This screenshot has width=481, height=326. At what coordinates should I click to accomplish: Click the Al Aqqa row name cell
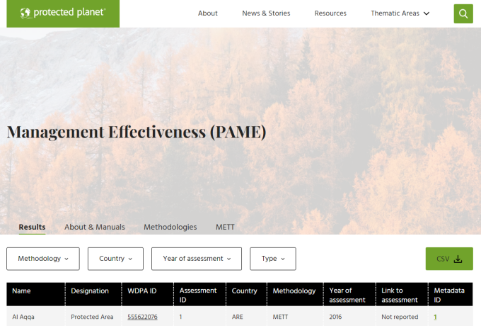(x=25, y=317)
